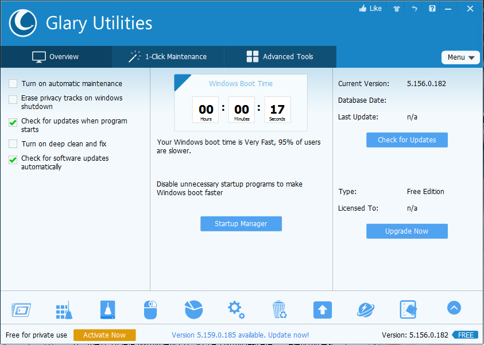
Task: Click the disk cleanup drive icon
Action: pos(107,310)
